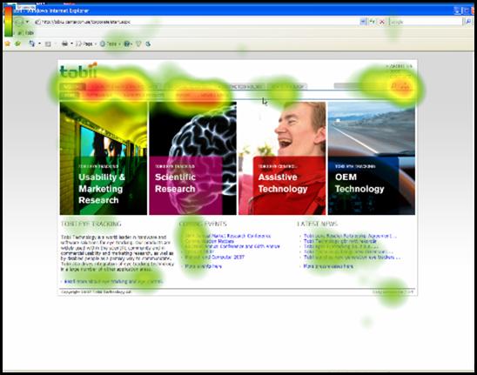Open the Assistive Technology tile

click(x=282, y=158)
